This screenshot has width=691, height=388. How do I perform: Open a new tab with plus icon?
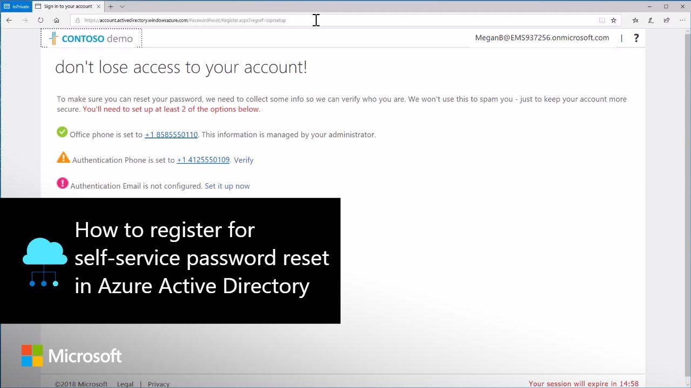click(110, 6)
